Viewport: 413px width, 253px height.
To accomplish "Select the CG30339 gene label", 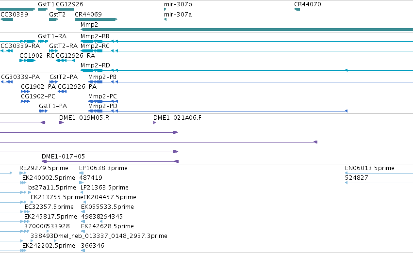I will (14, 14).
